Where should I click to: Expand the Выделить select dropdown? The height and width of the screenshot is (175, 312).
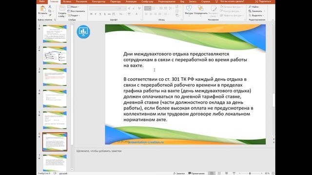click(256, 15)
